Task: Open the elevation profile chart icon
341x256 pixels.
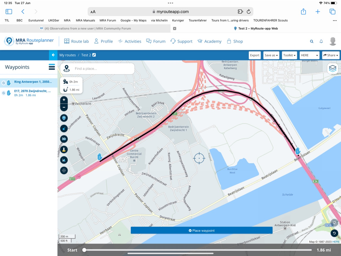Action: 64,160
